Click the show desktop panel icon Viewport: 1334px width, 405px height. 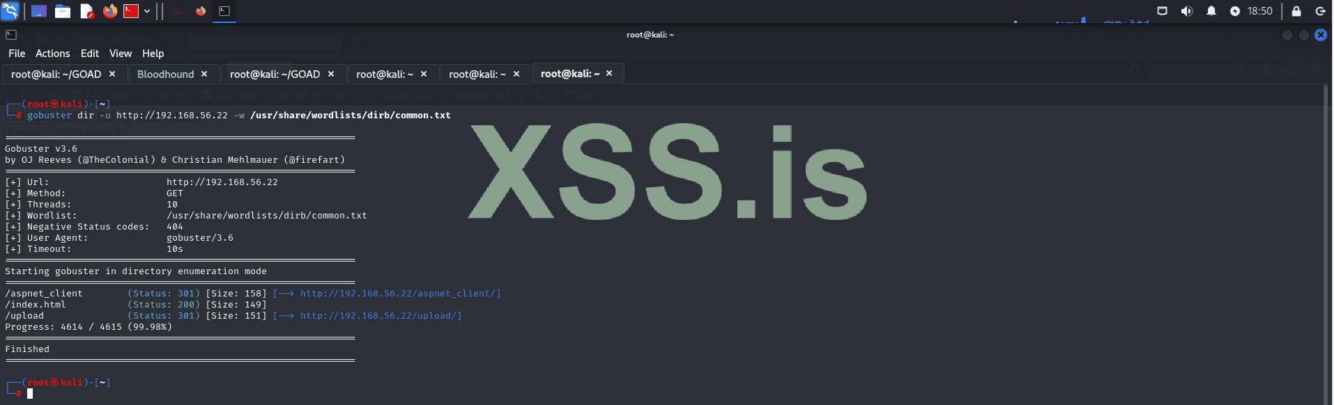click(39, 11)
